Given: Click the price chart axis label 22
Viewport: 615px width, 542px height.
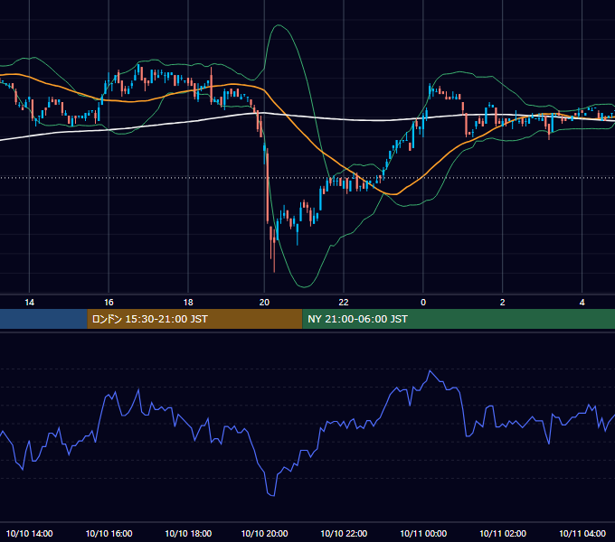Looking at the screenshot, I should coord(344,303).
